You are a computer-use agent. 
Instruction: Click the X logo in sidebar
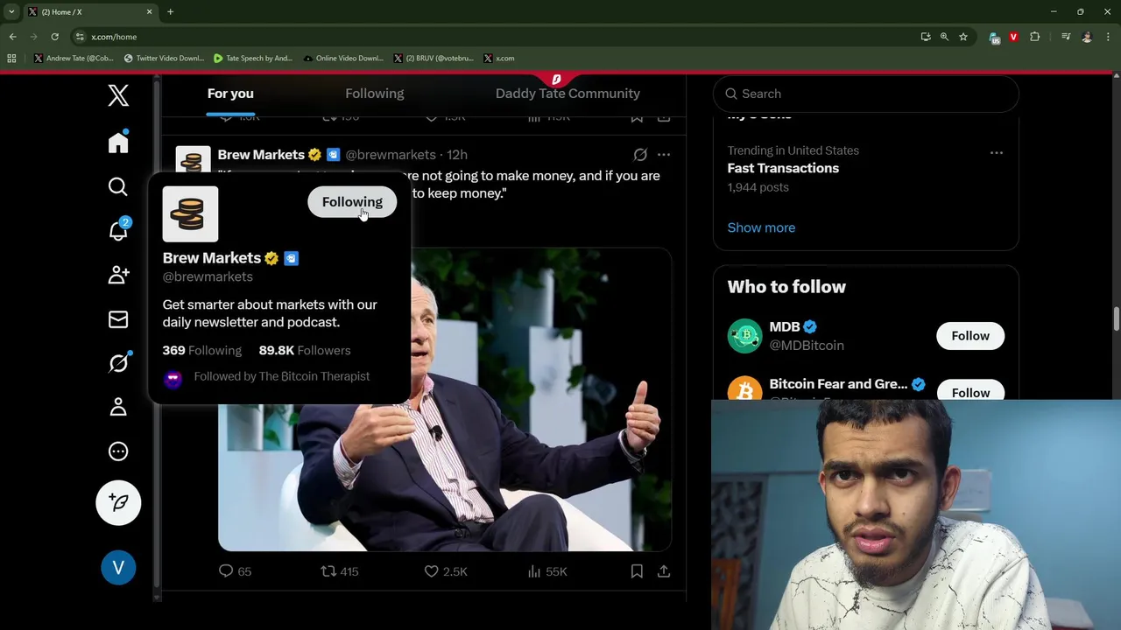[x=118, y=94]
